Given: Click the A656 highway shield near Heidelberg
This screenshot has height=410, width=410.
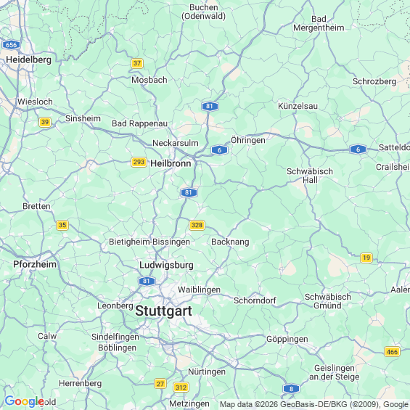Looking at the screenshot, I should pos(11,45).
